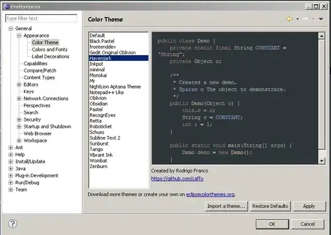Click the forward navigation arrow icon
331x235 pixels.
click(x=305, y=19)
